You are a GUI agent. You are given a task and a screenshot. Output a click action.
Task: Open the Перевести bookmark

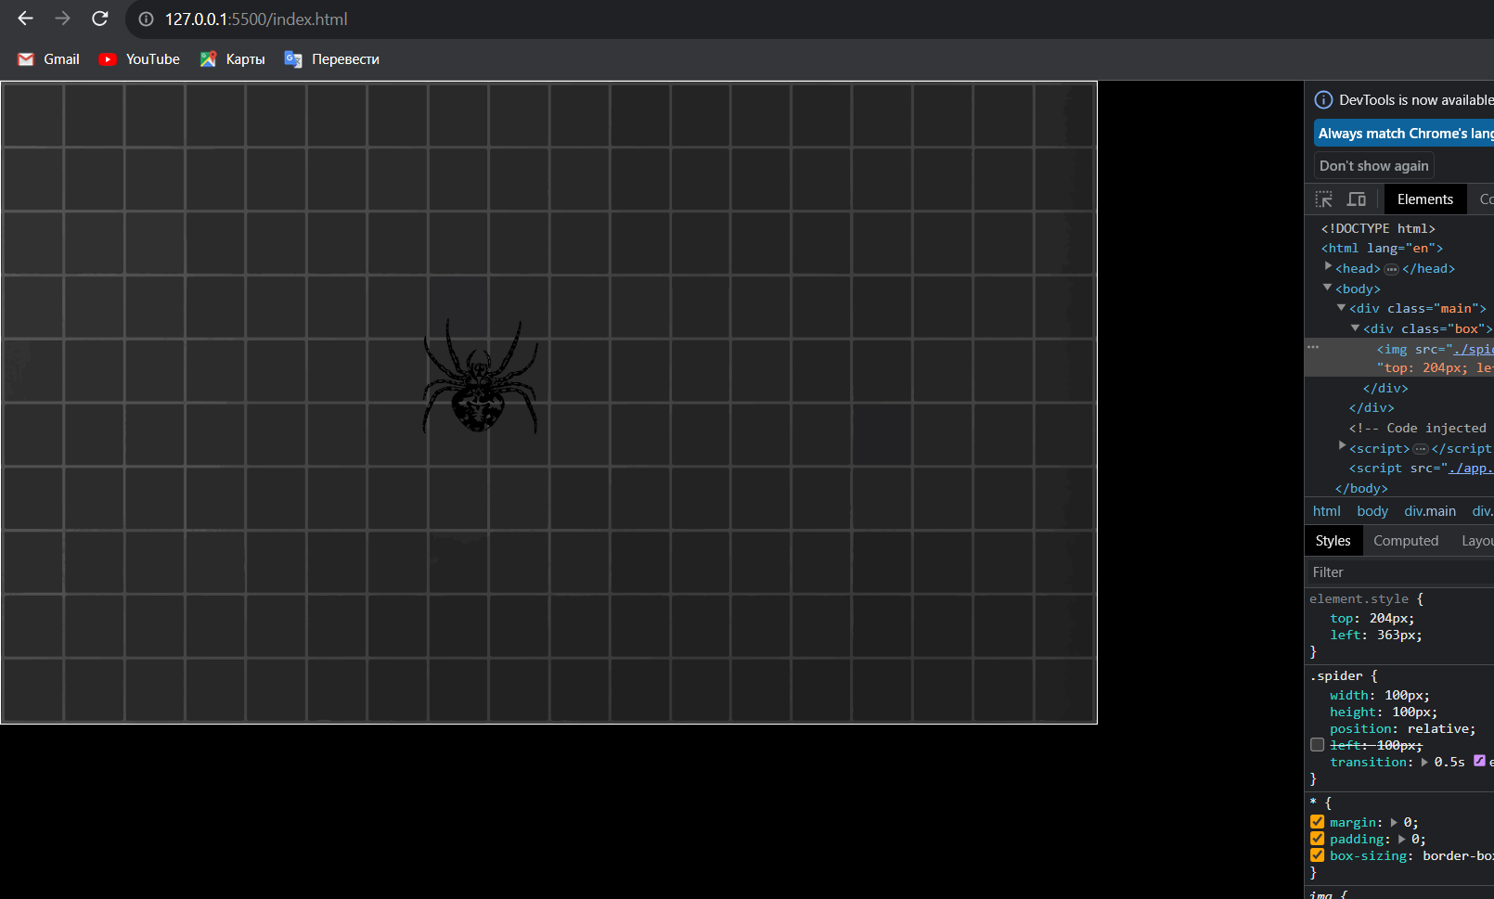331,59
